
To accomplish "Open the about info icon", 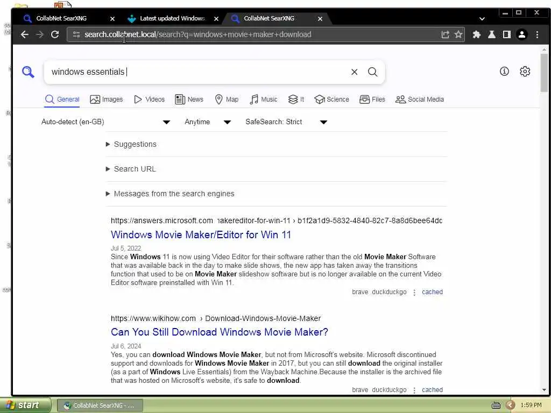I will [x=504, y=72].
